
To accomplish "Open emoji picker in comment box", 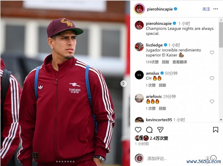I will point(213,158).
